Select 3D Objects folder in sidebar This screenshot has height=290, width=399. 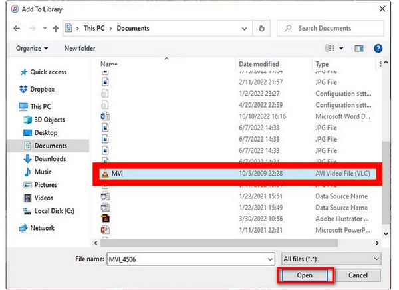pyautogui.click(x=49, y=120)
